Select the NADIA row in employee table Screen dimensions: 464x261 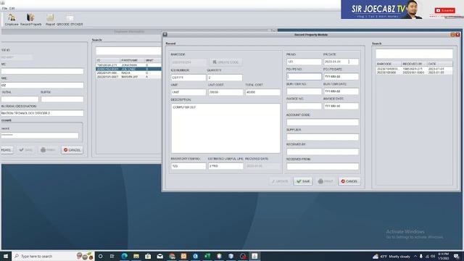click(128, 72)
